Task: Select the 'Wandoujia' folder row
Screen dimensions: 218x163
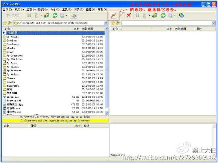Action: tap(54, 86)
